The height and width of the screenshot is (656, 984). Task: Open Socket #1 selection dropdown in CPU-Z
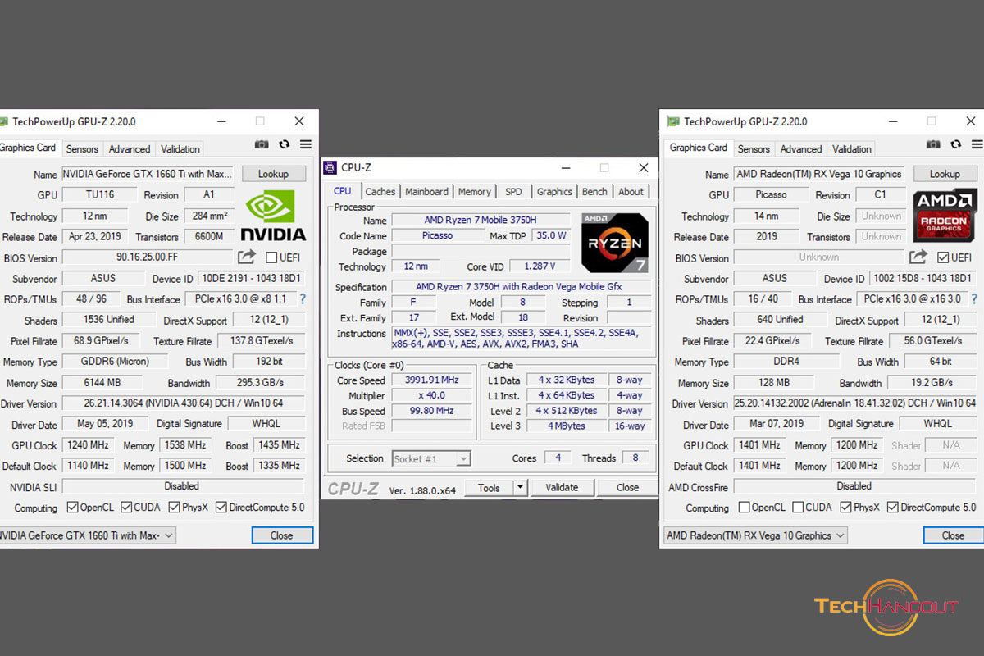431,459
